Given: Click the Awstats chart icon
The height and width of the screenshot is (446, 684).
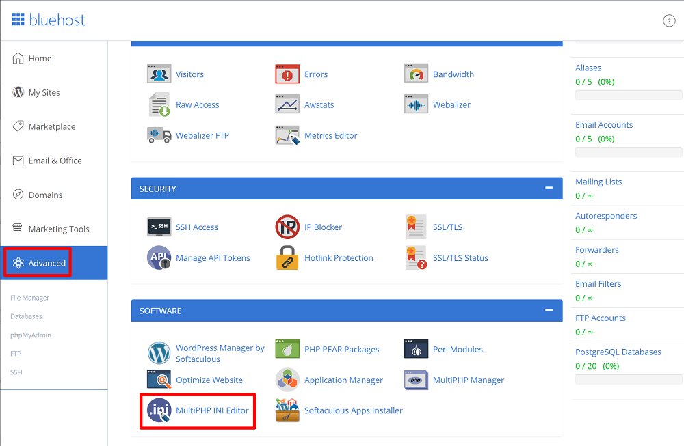Looking at the screenshot, I should [x=287, y=104].
